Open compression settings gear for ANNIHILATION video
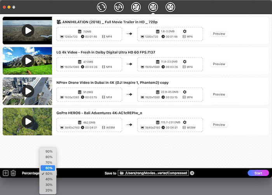Screen dimensions: 272x195 point(185,31)
